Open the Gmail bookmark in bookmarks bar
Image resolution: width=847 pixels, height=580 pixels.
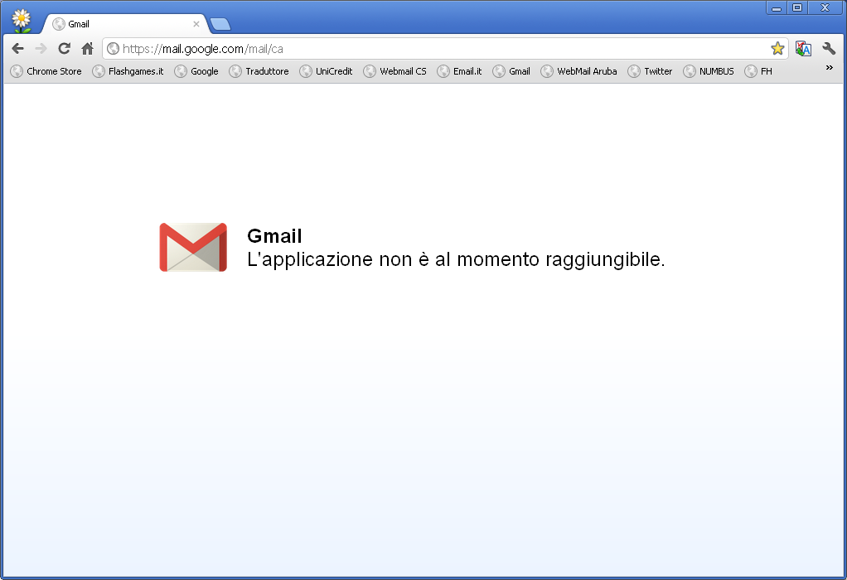pos(511,71)
